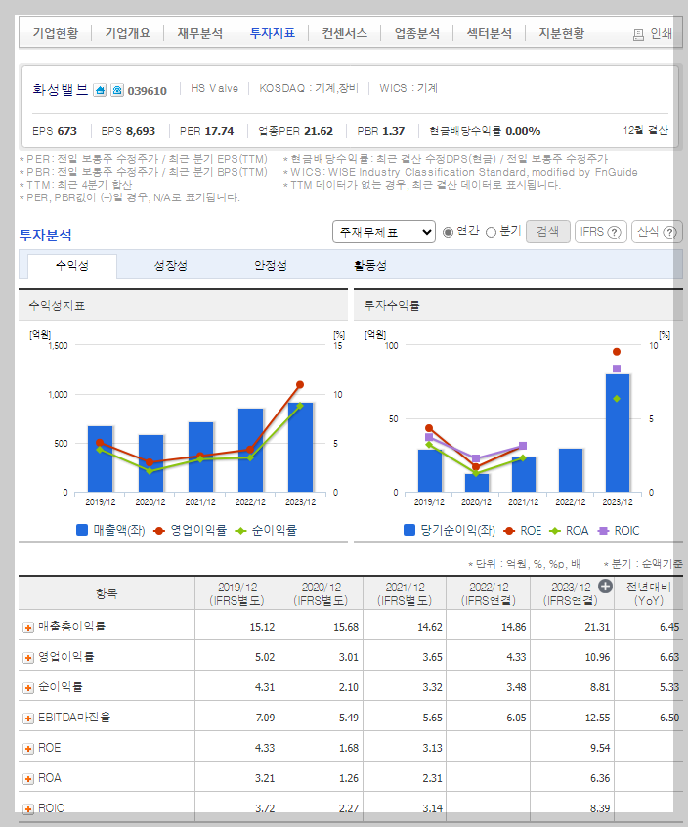Select the 연간 radio button

[448, 232]
